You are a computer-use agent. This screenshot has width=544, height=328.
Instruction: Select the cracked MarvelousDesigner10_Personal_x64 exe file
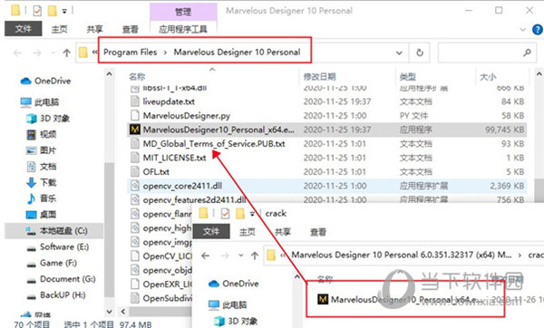(x=399, y=299)
